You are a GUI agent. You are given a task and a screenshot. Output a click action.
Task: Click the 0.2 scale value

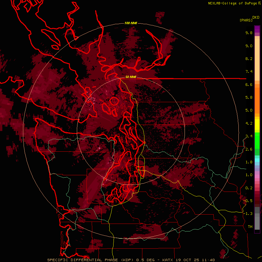(249, 188)
